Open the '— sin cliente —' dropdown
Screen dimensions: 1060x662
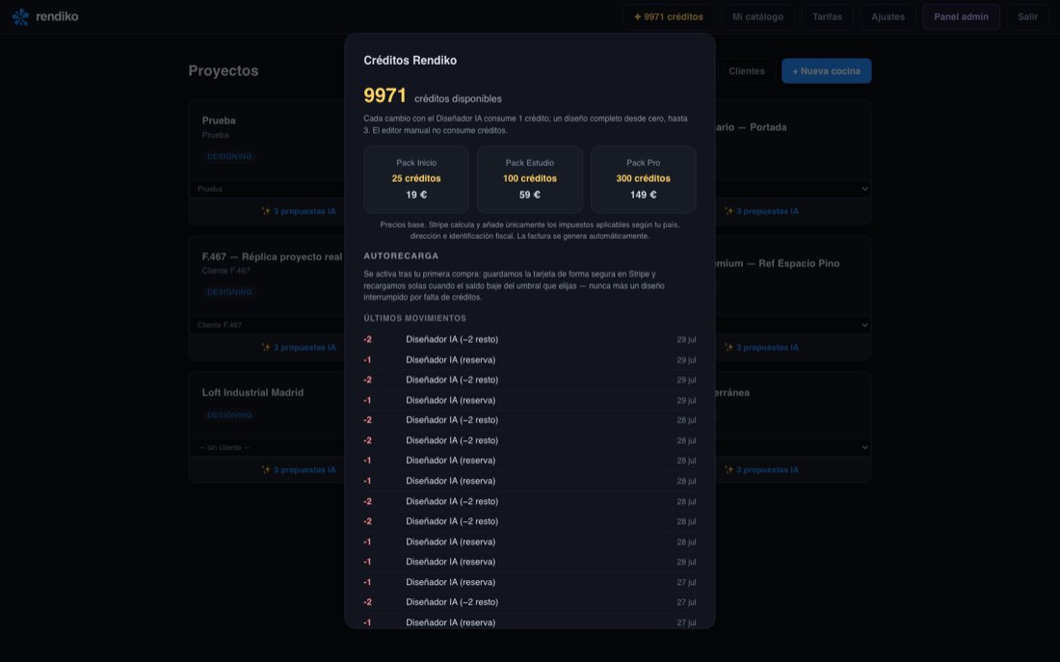tap(268, 447)
